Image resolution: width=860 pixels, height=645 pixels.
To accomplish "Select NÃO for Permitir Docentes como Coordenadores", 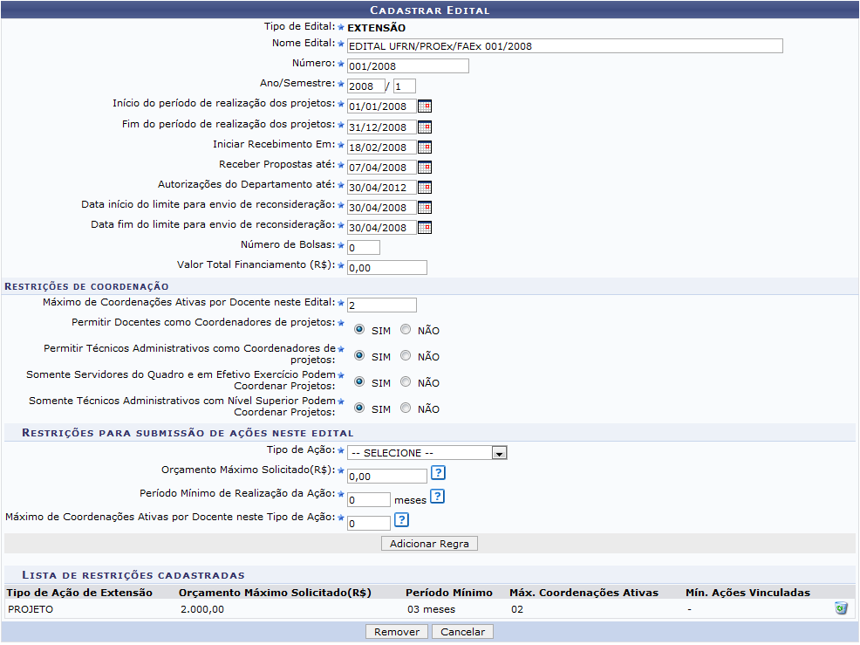I will point(406,330).
